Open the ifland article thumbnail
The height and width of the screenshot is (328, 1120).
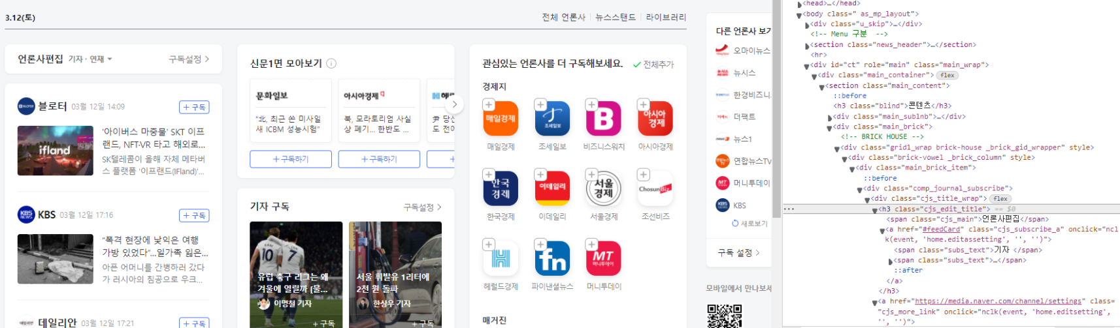pyautogui.click(x=56, y=151)
